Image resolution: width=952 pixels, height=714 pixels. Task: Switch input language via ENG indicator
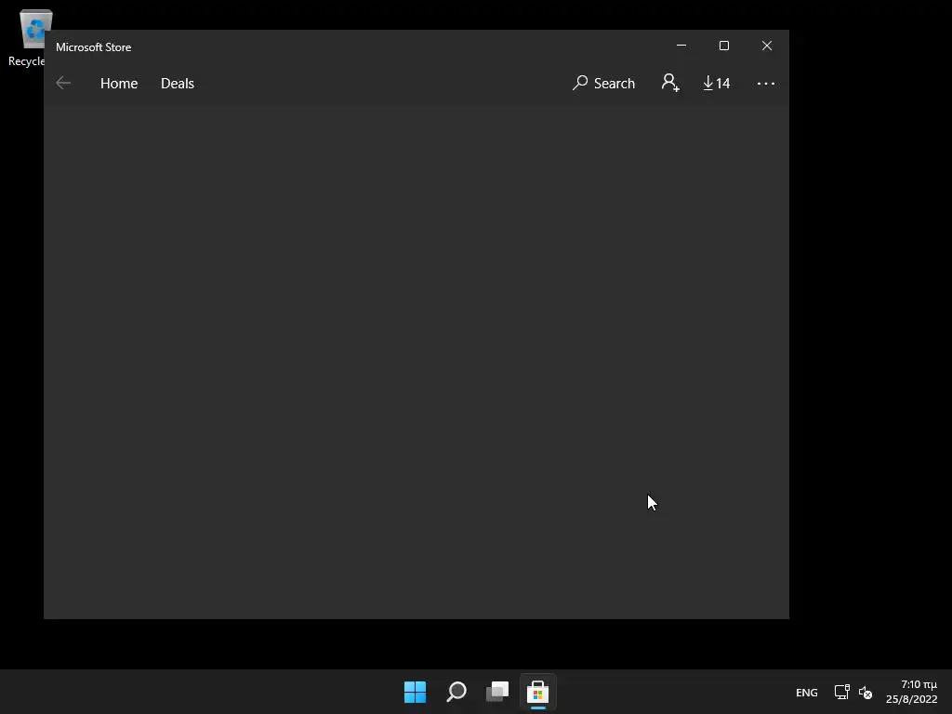point(806,693)
